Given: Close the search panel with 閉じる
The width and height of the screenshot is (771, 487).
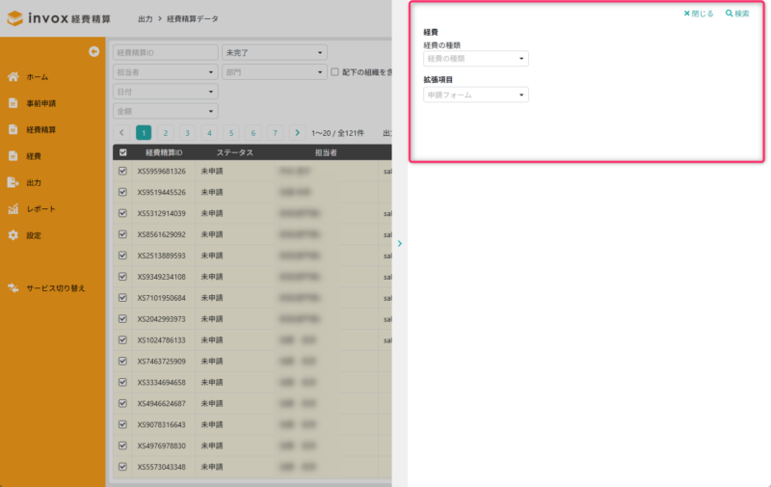Looking at the screenshot, I should pos(699,14).
